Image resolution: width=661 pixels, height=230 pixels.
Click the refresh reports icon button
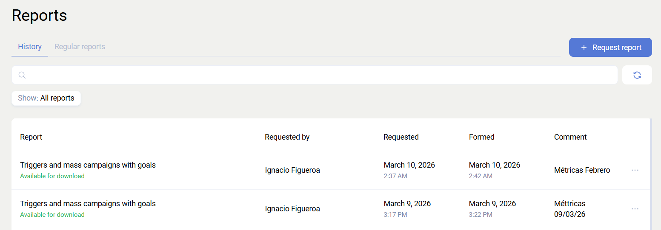[637, 75]
